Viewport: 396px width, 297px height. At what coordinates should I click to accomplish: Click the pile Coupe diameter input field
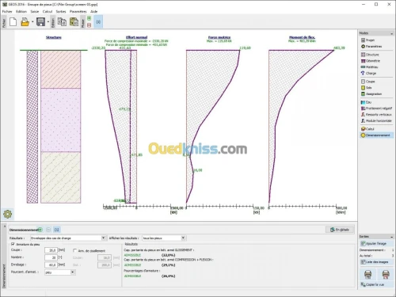(51, 250)
